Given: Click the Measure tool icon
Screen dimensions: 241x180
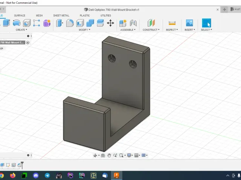Looking at the screenshot, I should tap(172, 23).
